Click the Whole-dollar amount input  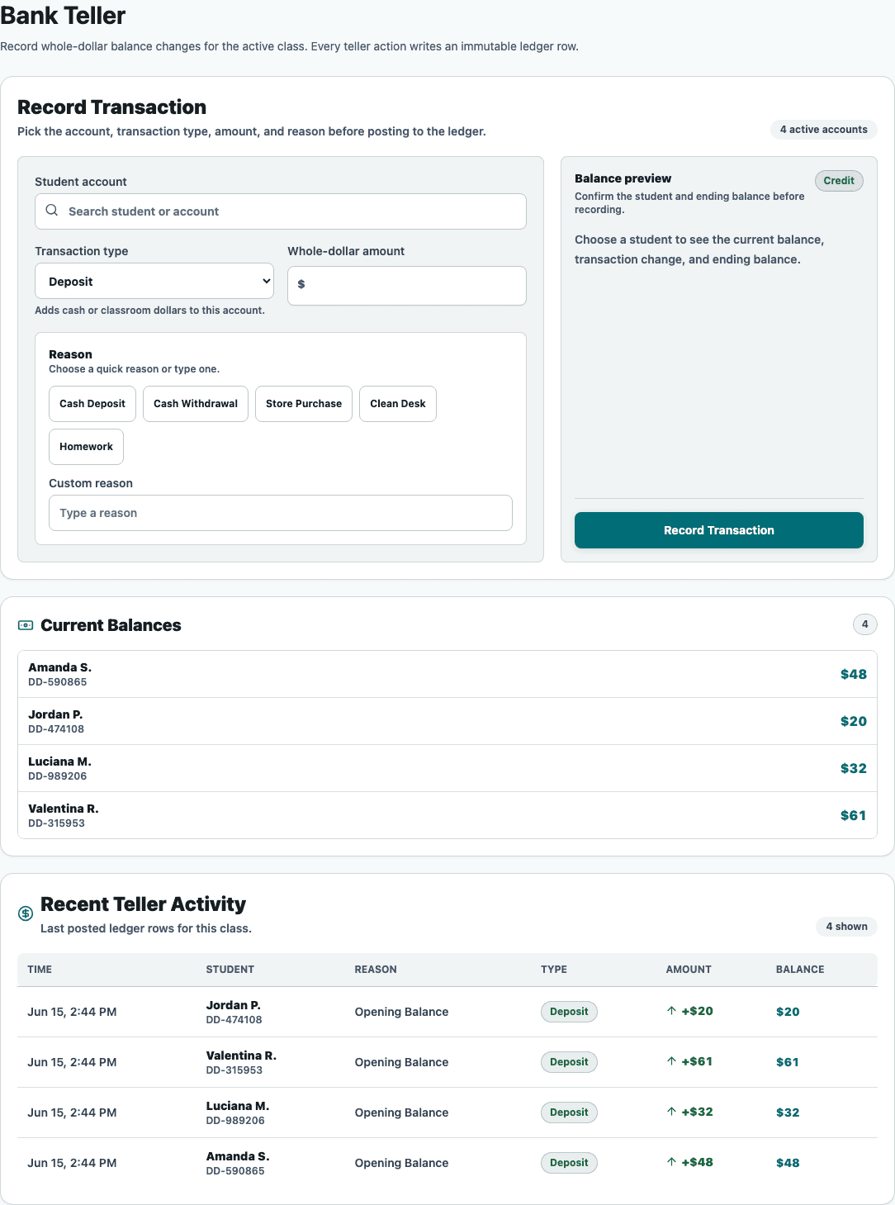[407, 286]
